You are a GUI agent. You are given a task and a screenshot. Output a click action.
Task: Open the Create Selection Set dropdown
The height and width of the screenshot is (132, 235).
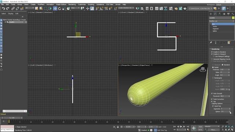point(126,8)
